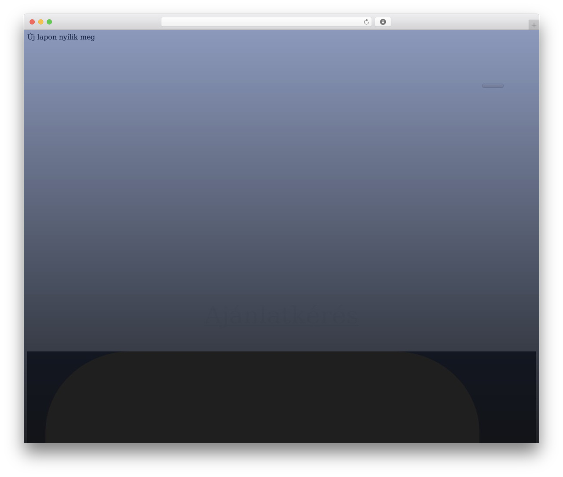
Task: Reload the page with the refresh icon
Action: (x=366, y=22)
